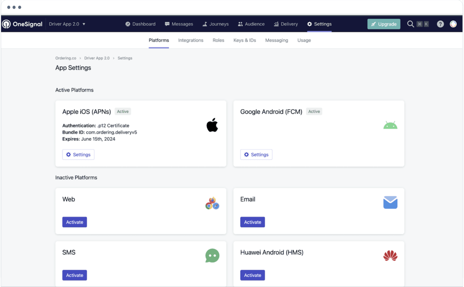
Task: Click the Active badge on Apple iOS
Action: 123,112
